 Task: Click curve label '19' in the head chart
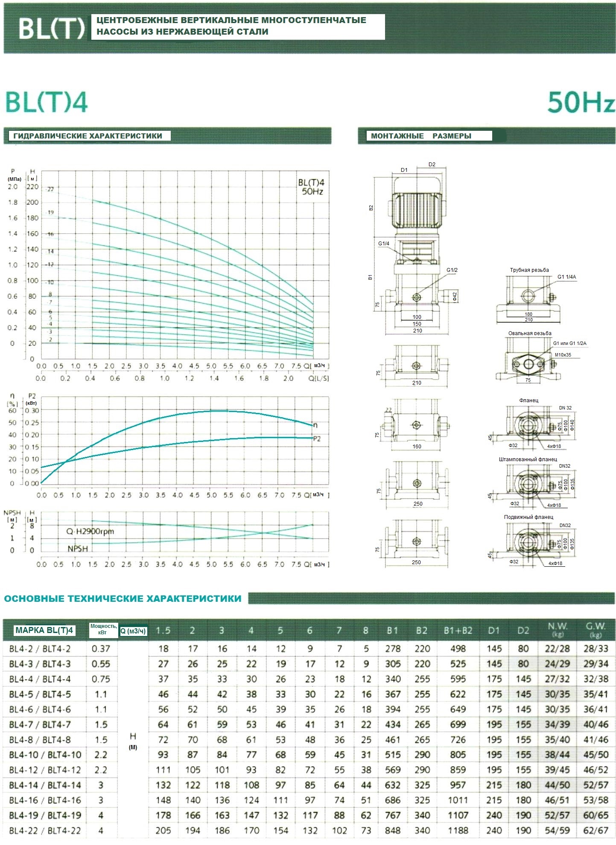point(50,212)
